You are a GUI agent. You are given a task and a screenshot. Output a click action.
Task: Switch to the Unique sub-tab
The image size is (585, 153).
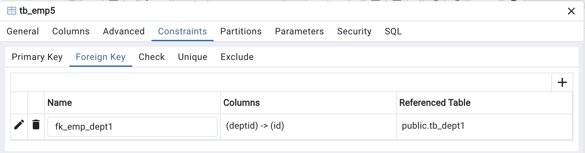pyautogui.click(x=193, y=57)
